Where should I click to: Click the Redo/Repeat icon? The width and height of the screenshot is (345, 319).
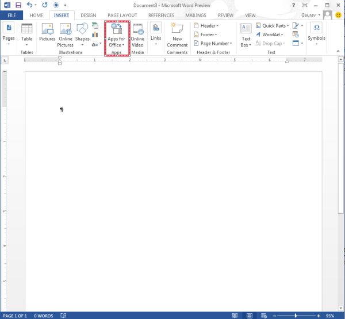tap(45, 5)
